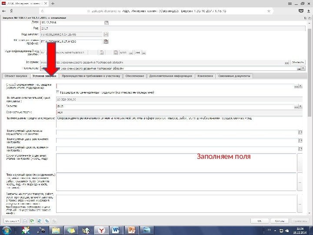Open the browser hamburger menu
Viewport: 313px width, 235px height.
[x=290, y=3]
